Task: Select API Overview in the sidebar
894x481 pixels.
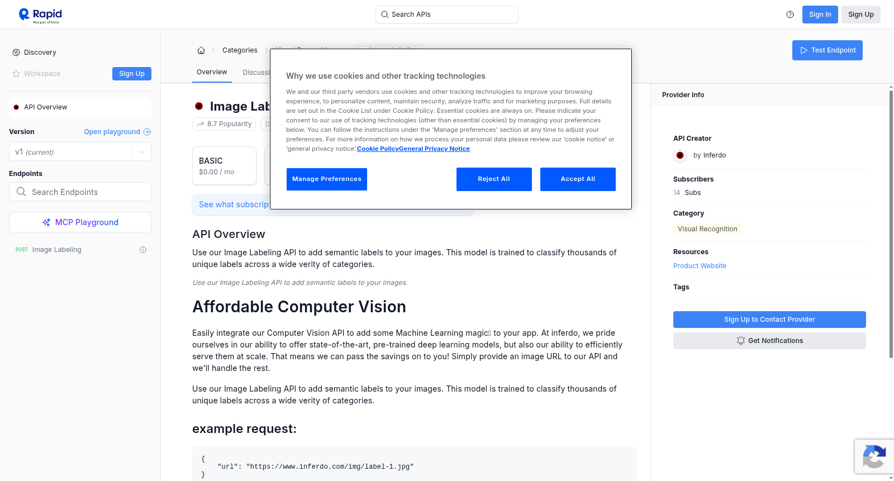Action: (80, 107)
